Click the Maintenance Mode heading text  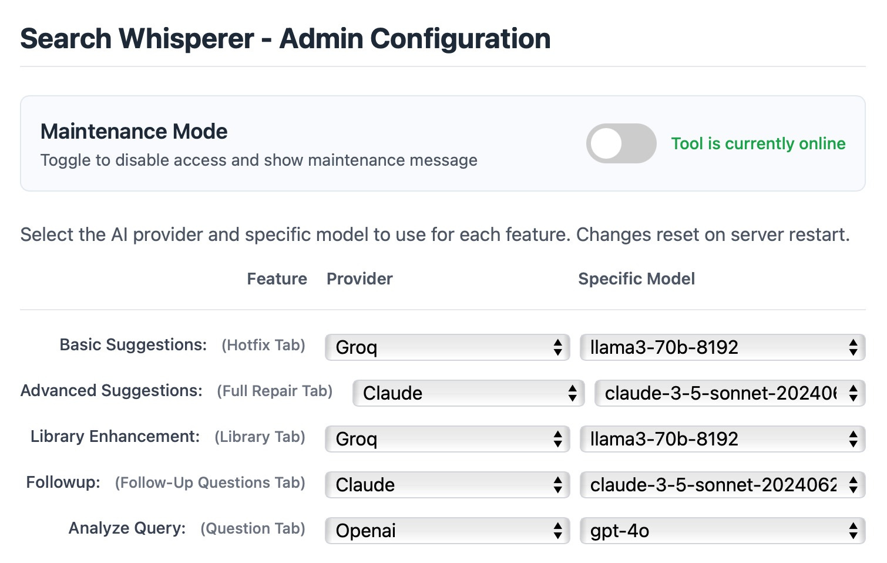point(133,131)
